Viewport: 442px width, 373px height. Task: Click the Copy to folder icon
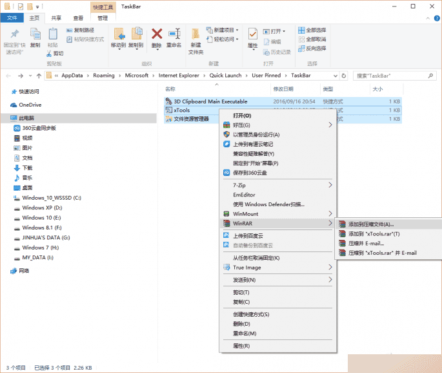136,34
